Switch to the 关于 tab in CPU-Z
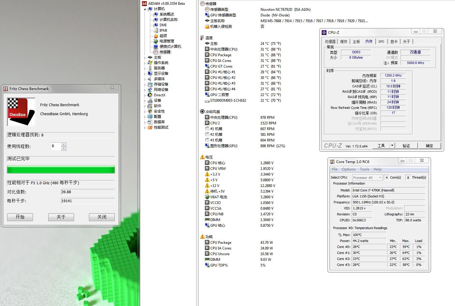 coord(406,42)
